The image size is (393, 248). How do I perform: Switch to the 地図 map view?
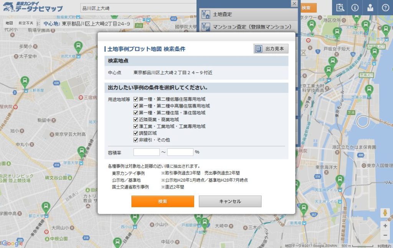(x=9, y=23)
